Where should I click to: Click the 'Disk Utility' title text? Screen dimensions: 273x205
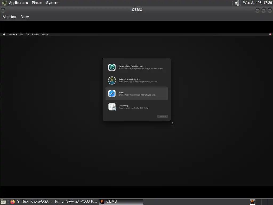point(123,105)
